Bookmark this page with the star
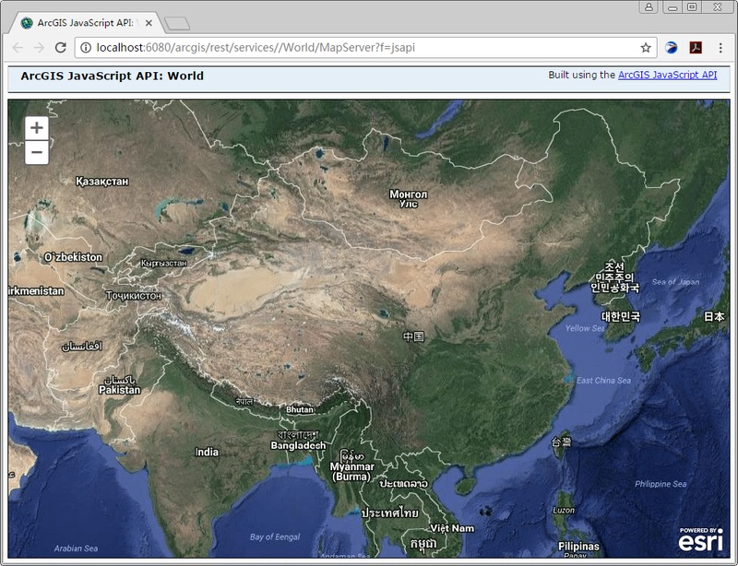Viewport: 738px width, 566px height. tap(646, 48)
